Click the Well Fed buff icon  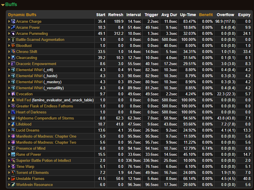coord(13,100)
